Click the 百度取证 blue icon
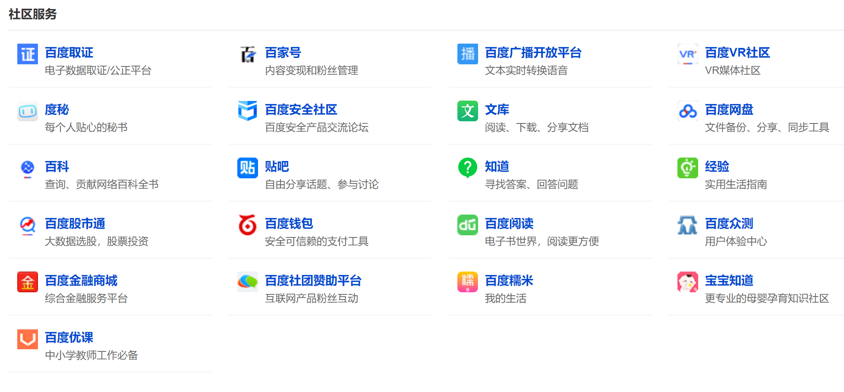The width and height of the screenshot is (844, 392). point(28,54)
